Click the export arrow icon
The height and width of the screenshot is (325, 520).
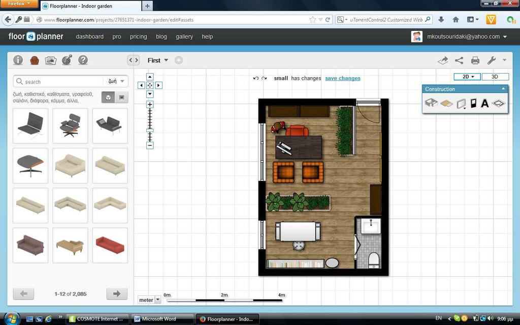pos(443,60)
